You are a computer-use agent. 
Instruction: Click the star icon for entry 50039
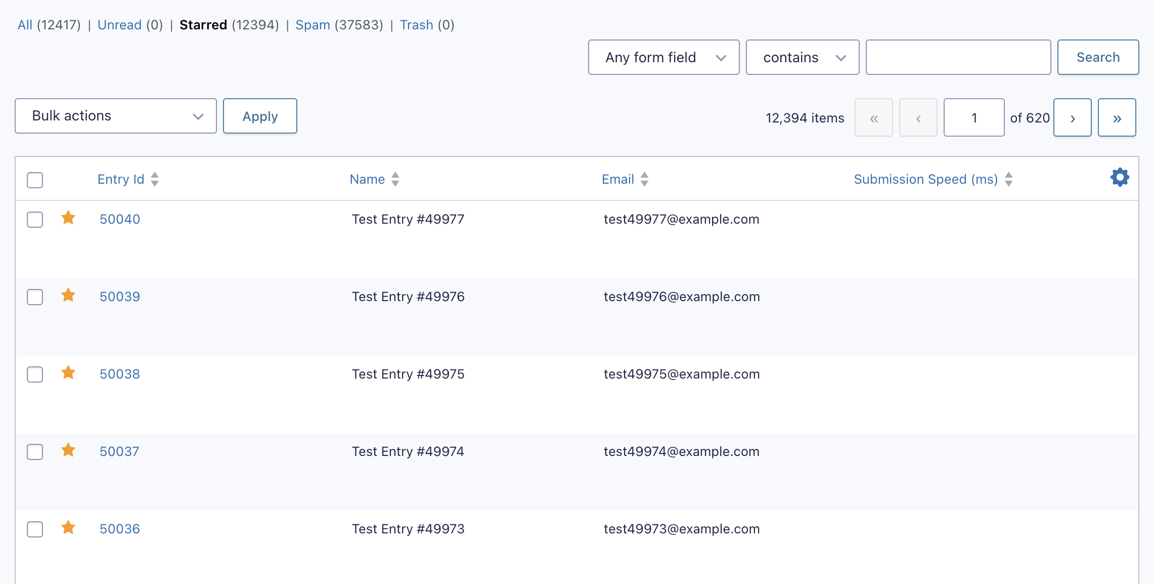point(68,296)
